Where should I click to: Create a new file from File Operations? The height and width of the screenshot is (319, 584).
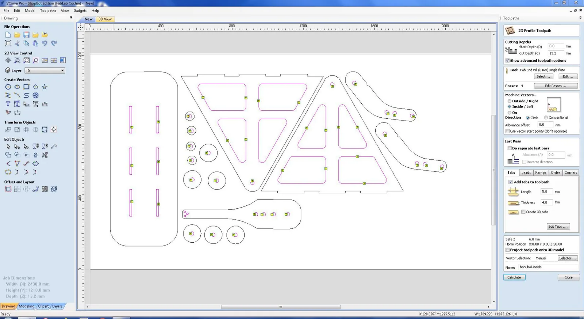[8, 35]
